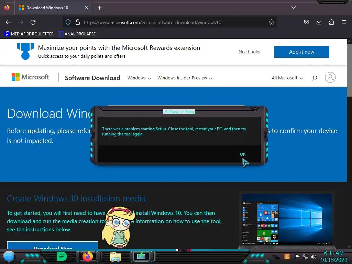352x264 pixels.
Task: Open the volume speaker tray icon
Action: click(x=314, y=256)
